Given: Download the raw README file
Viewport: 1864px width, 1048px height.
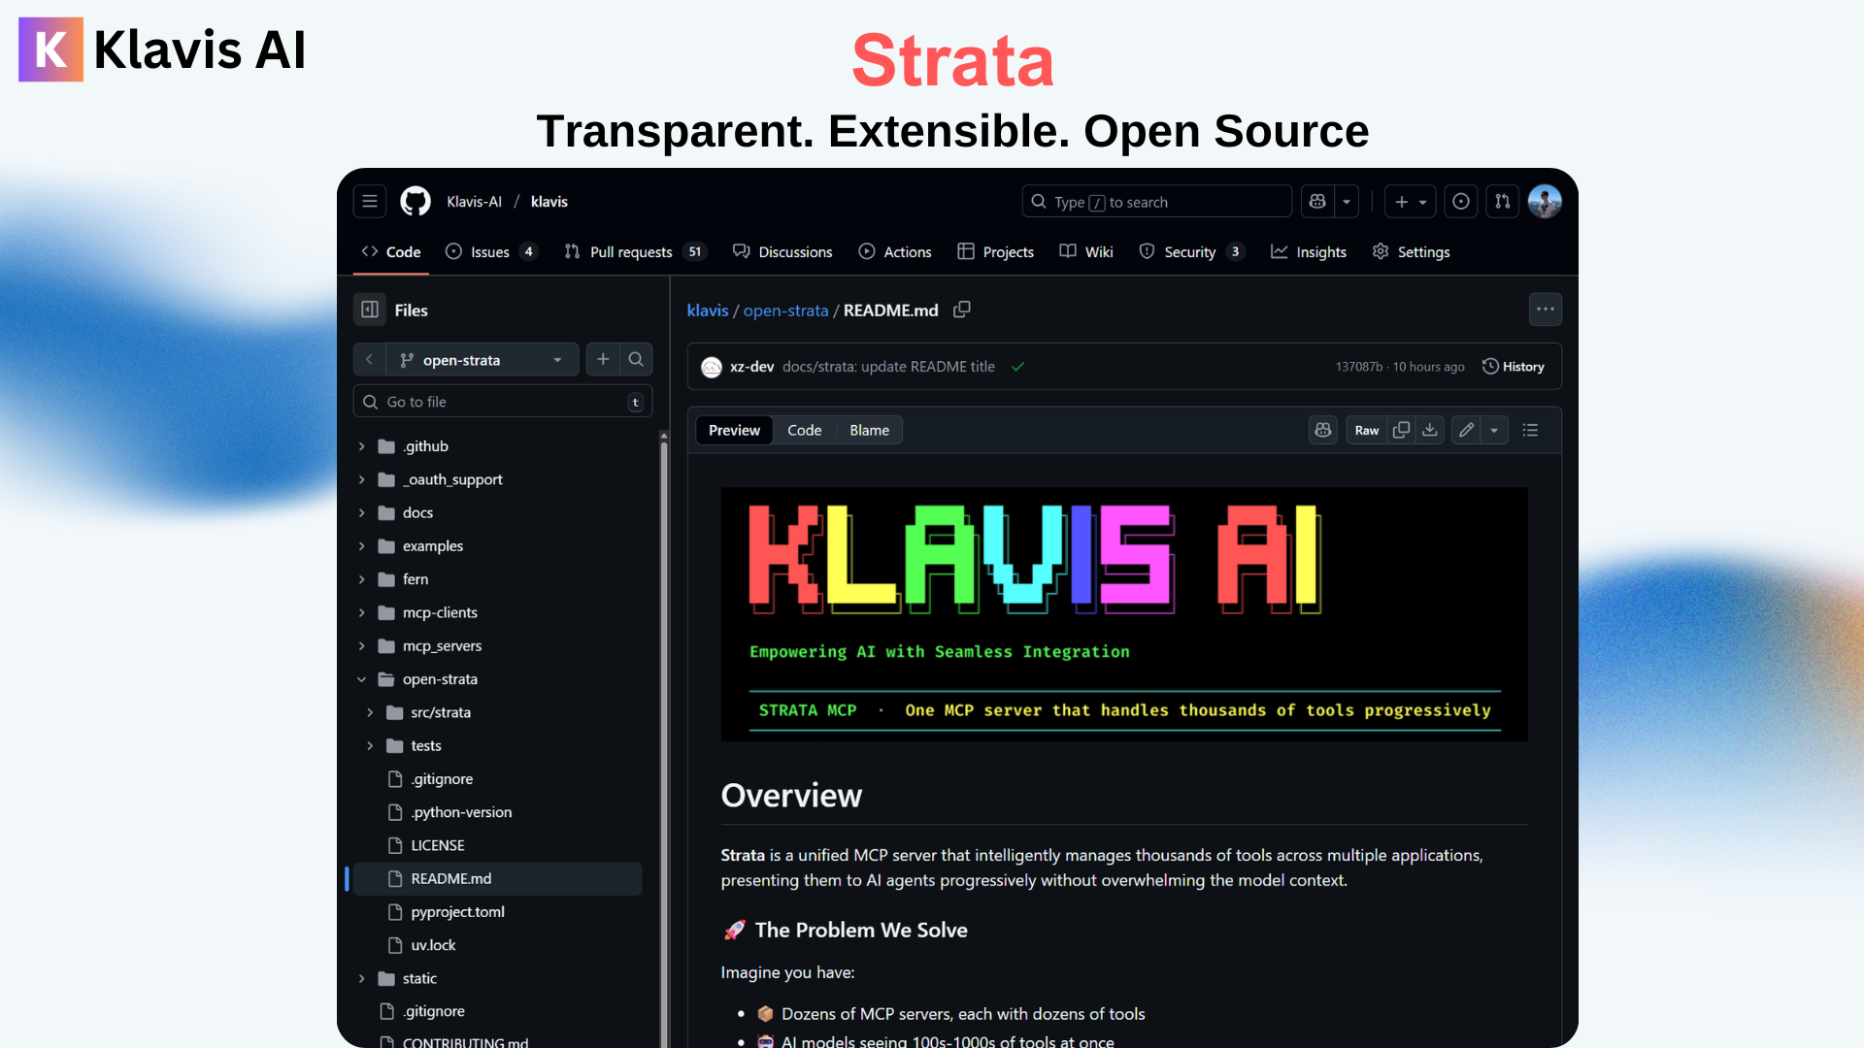Looking at the screenshot, I should click(1430, 430).
